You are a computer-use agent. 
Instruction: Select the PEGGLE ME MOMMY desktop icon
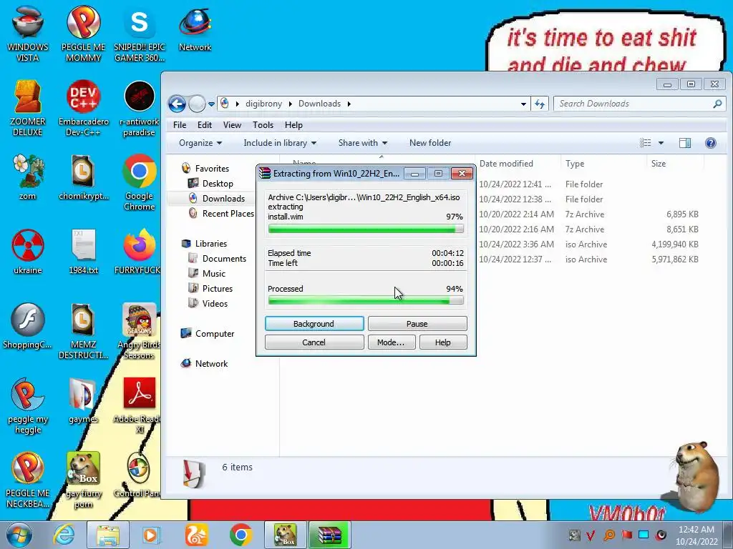click(83, 34)
